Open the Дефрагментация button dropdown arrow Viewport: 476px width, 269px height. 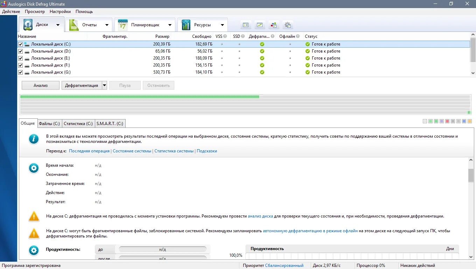pos(104,85)
